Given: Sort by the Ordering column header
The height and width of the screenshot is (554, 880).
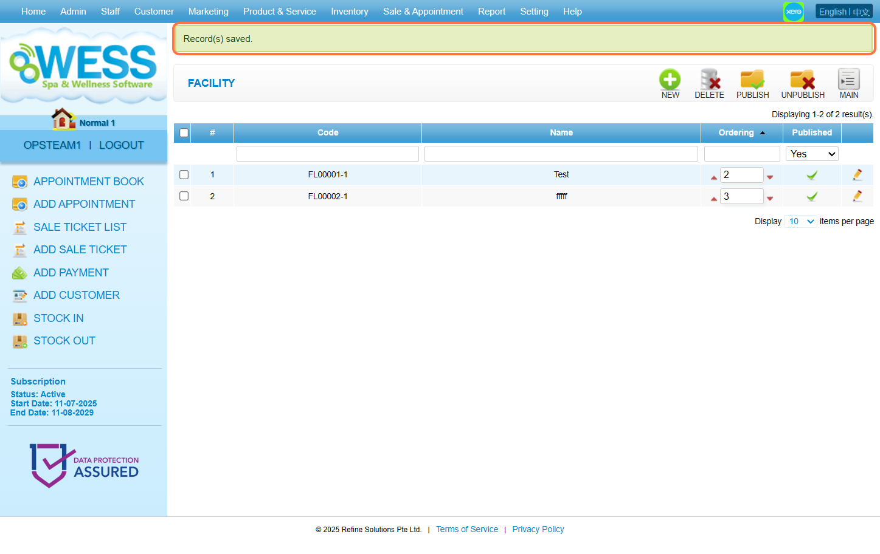Looking at the screenshot, I should point(736,133).
